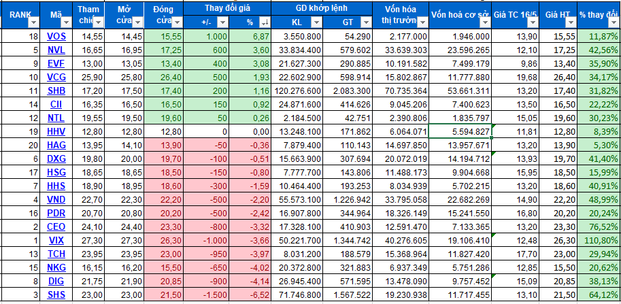
Task: Select CEO percent cell 76,52%
Action: coord(599,226)
